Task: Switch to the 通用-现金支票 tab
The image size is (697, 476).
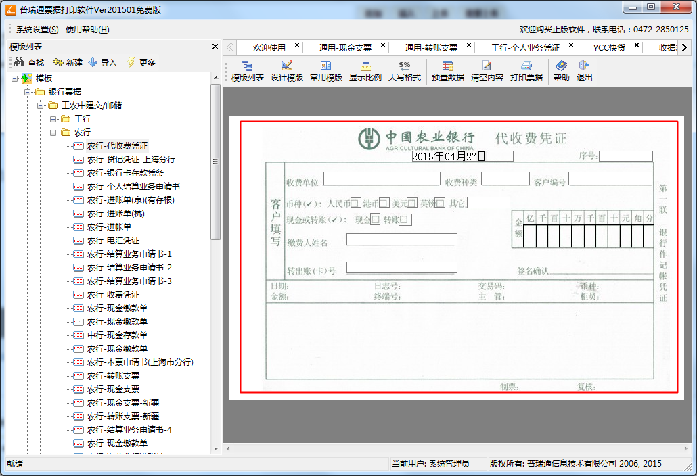Action: [x=345, y=47]
